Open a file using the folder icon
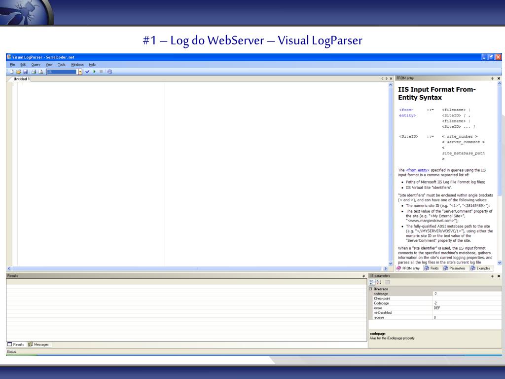 18,72
